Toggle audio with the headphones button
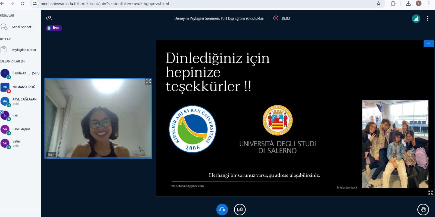The width and height of the screenshot is (435, 217). click(222, 209)
